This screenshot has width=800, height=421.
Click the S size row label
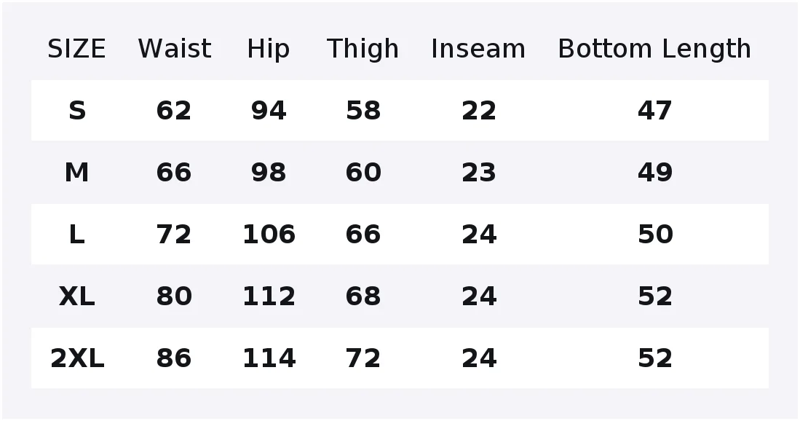77,111
